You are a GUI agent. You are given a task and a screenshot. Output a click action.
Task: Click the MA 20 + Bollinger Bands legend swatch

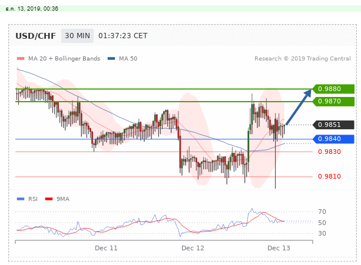click(21, 59)
